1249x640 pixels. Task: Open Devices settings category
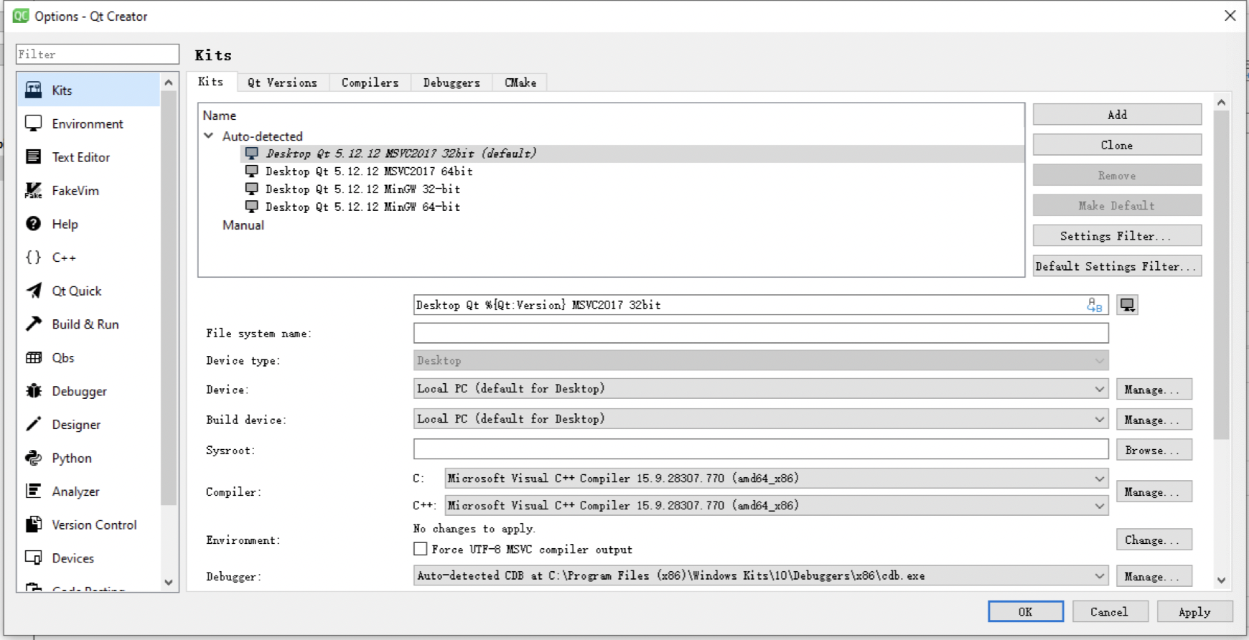88,558
